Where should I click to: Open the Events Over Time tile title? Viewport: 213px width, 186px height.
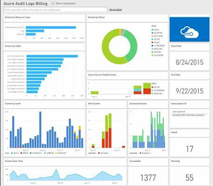click(14, 161)
